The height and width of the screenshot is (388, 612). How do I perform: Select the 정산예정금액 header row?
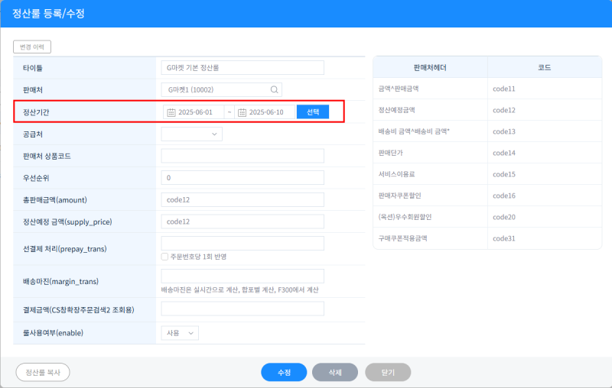(487, 110)
